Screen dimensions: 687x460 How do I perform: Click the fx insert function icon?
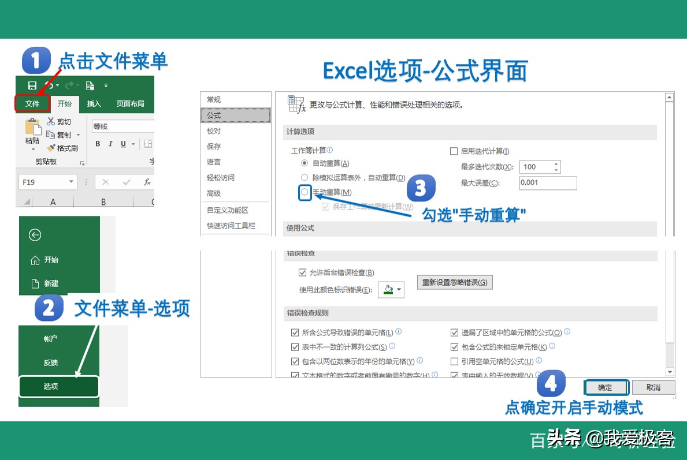click(x=147, y=182)
